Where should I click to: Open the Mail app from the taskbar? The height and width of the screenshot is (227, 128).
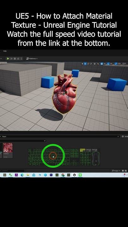pyautogui.click(x=34, y=175)
